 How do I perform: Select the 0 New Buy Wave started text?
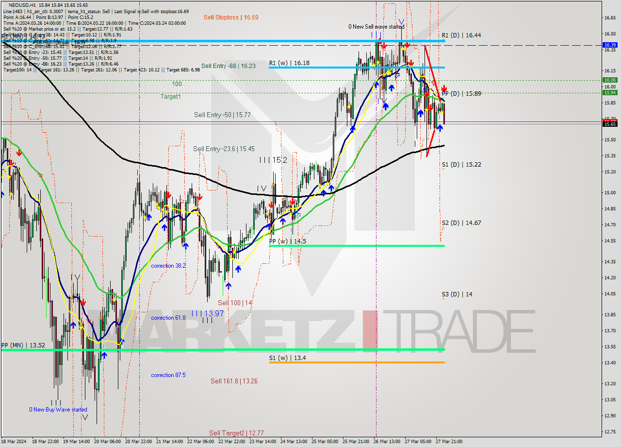click(58, 410)
